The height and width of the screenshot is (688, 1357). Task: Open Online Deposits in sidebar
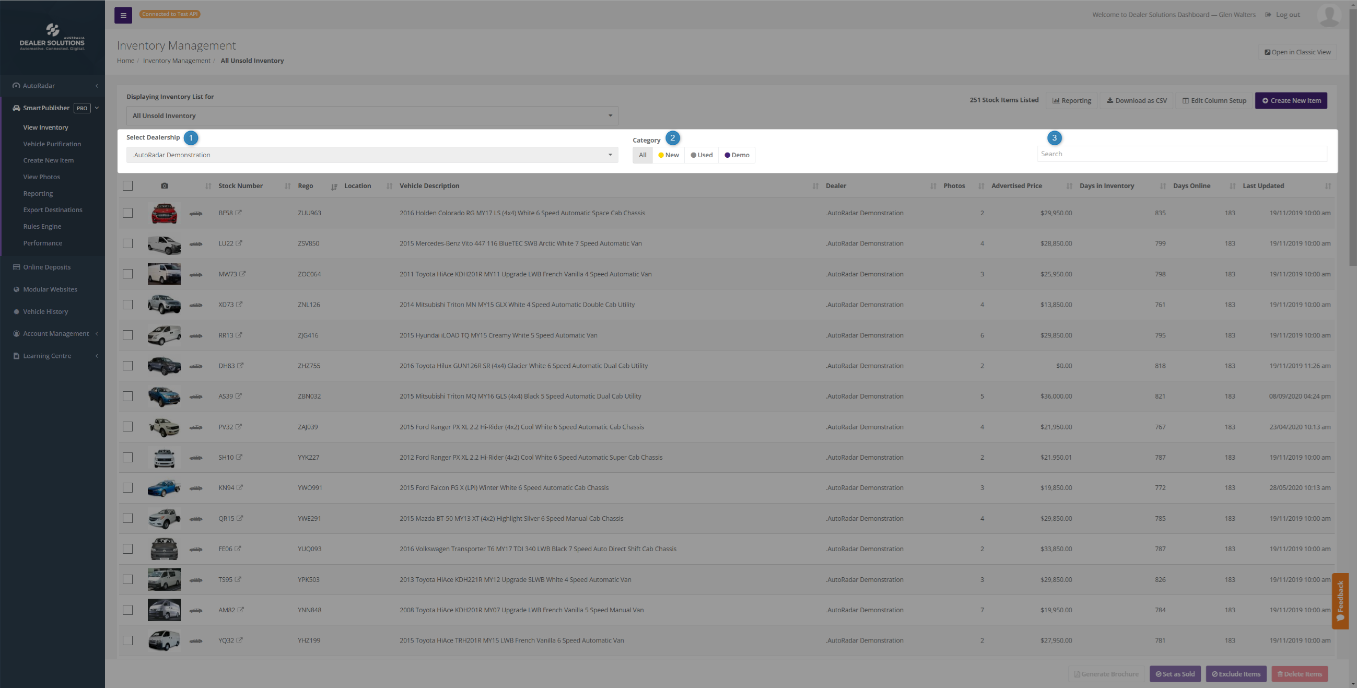click(47, 267)
